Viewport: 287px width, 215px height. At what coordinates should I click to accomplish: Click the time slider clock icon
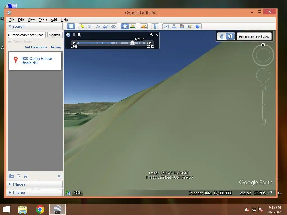pos(68,35)
